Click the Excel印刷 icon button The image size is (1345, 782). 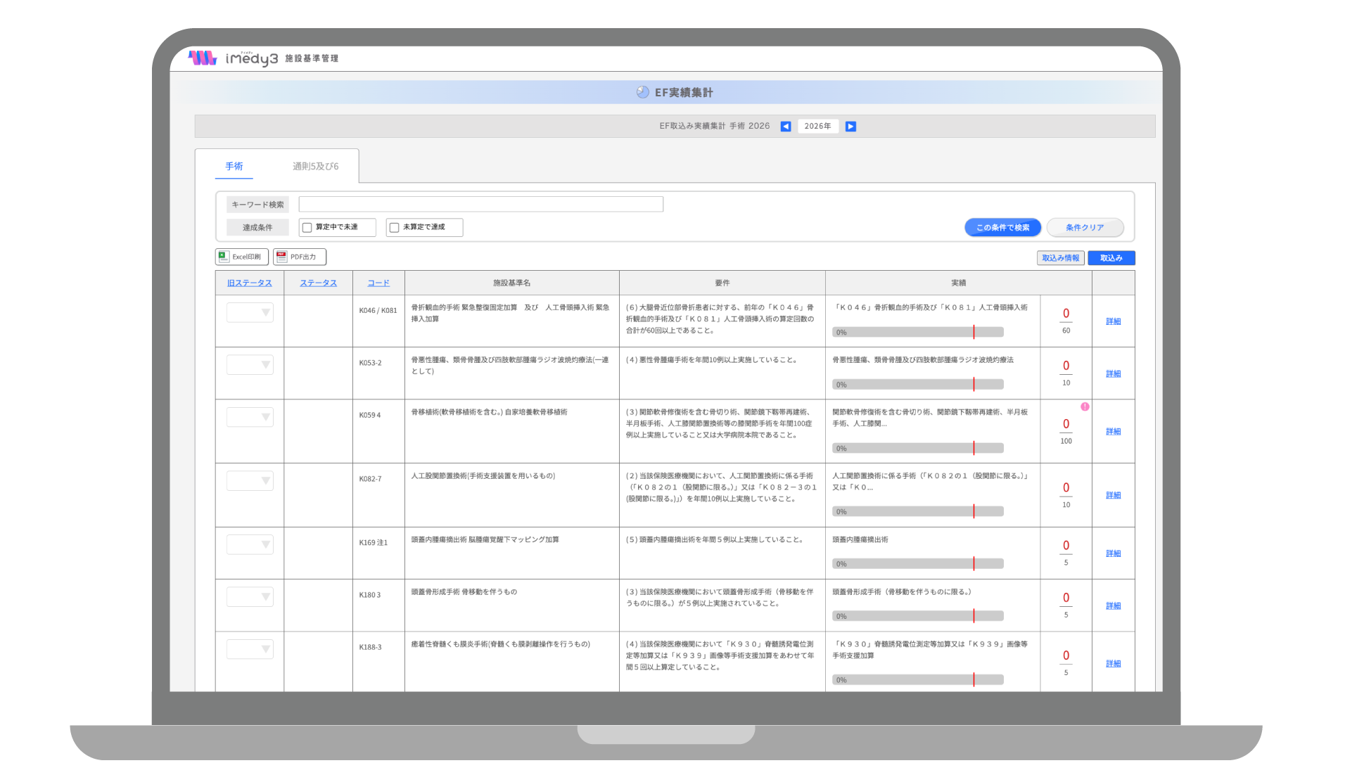[241, 257]
